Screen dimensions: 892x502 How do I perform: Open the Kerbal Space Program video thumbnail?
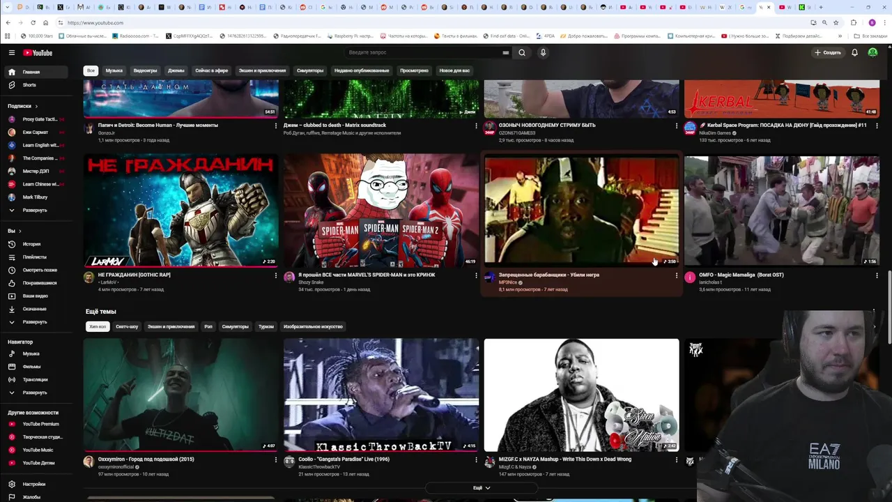(782, 98)
